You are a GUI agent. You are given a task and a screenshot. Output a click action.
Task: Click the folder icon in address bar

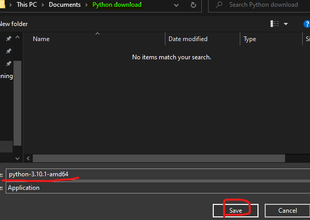click(3, 5)
